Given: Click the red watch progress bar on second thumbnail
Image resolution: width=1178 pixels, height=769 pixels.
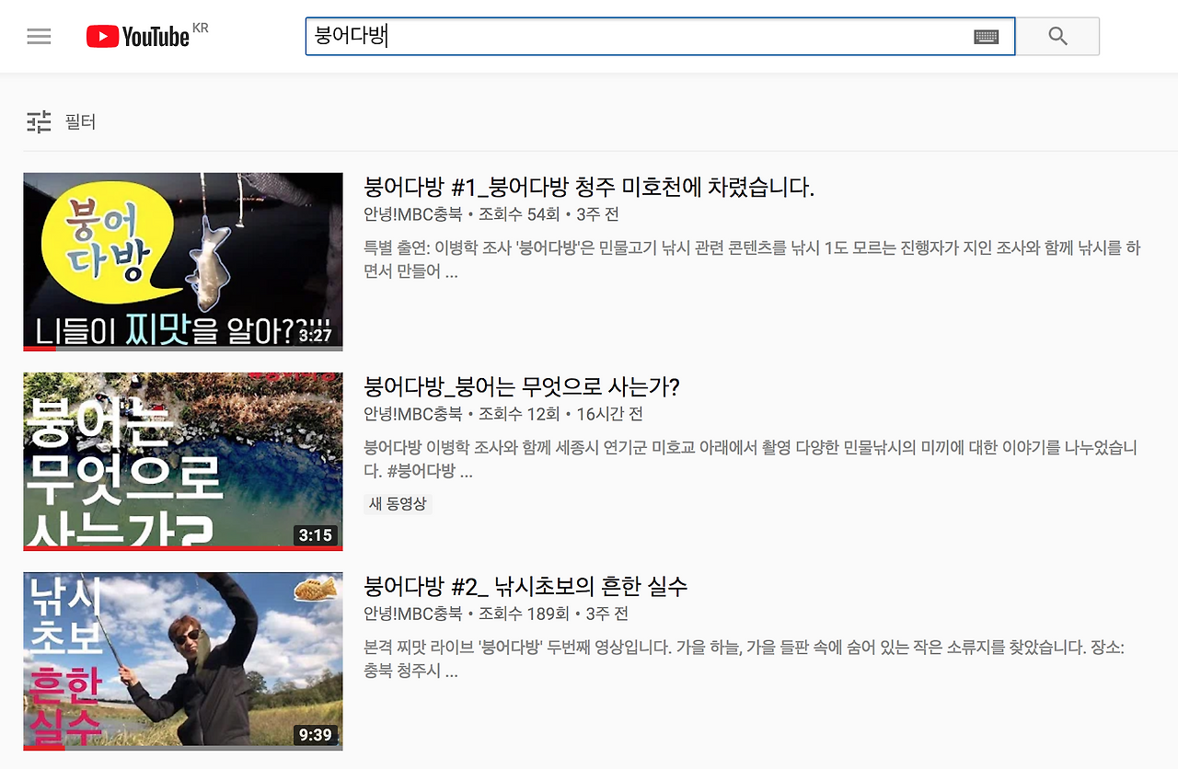Looking at the screenshot, I should coord(183,548).
